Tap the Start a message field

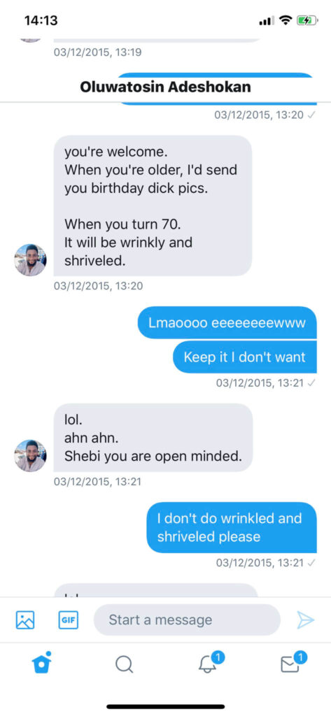pos(187,620)
